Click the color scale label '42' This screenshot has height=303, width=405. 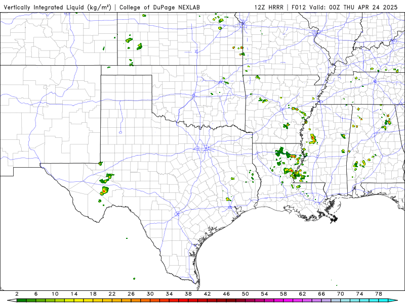[207, 294]
